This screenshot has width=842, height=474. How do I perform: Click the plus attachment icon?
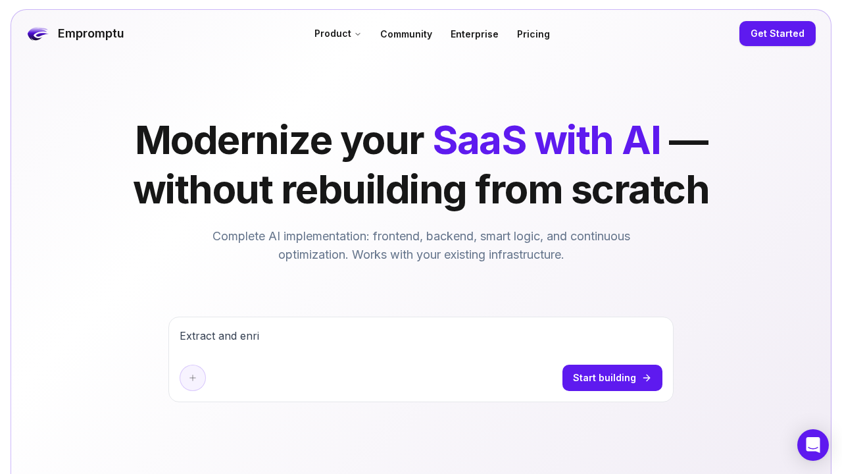(193, 378)
